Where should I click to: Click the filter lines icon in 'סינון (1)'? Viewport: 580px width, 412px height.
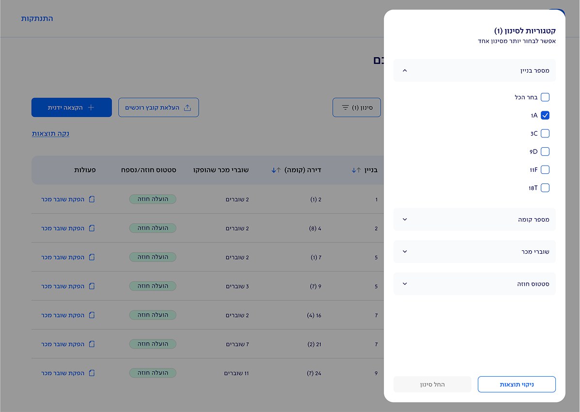pos(345,107)
